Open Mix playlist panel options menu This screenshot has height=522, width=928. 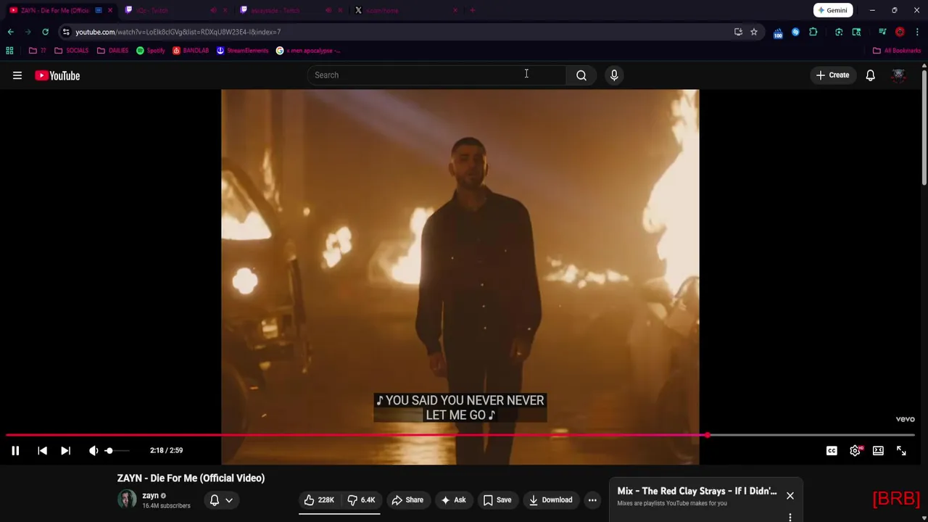[x=790, y=517]
